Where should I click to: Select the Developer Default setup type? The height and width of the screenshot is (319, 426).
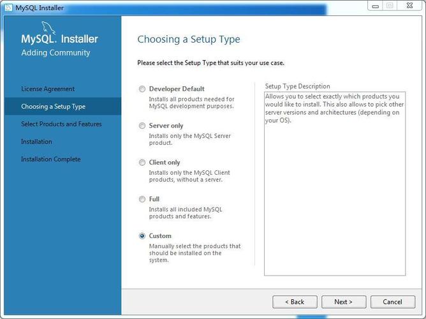click(142, 89)
